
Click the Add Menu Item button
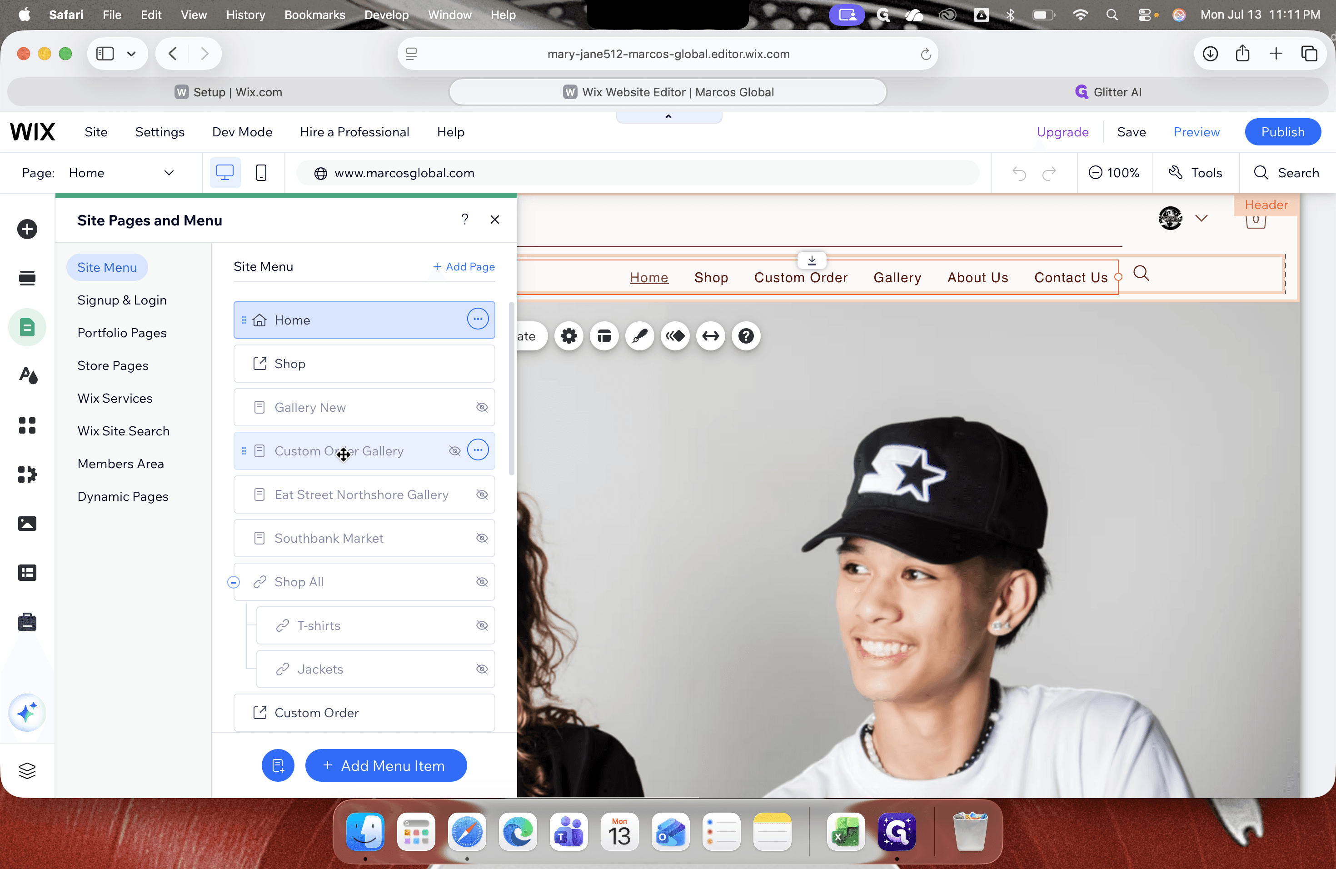pos(386,765)
